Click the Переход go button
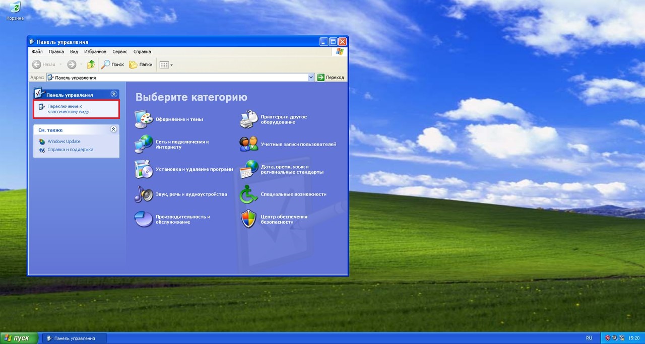This screenshot has height=344, width=645. tap(331, 77)
